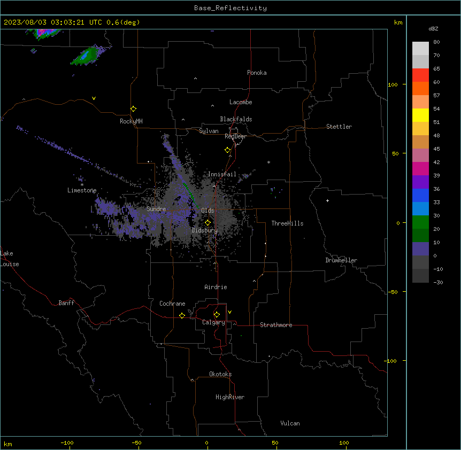Click the Olds town label

pyautogui.click(x=208, y=211)
